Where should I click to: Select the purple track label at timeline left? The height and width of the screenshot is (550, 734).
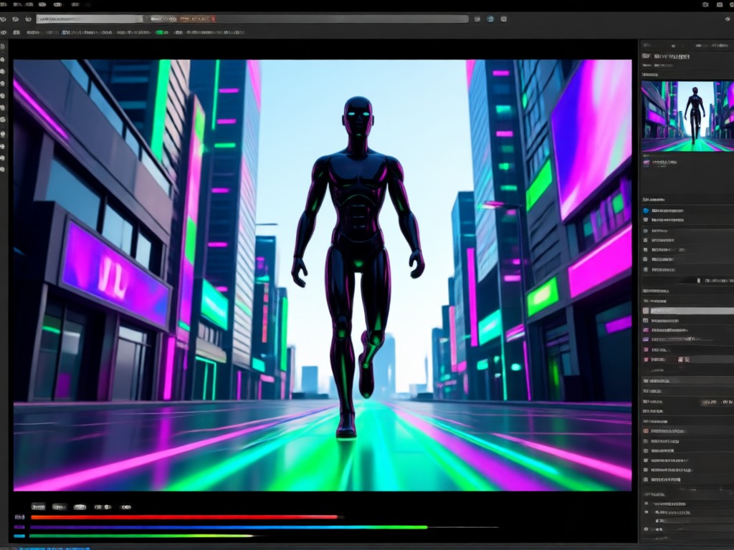19,527
